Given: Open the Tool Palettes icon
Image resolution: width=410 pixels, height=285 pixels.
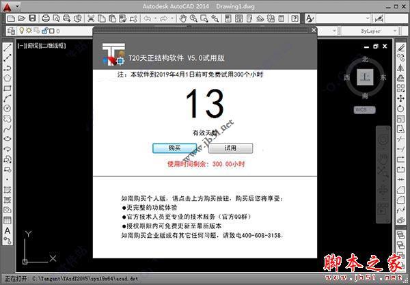Looking at the screenshot, I should tap(249, 18).
